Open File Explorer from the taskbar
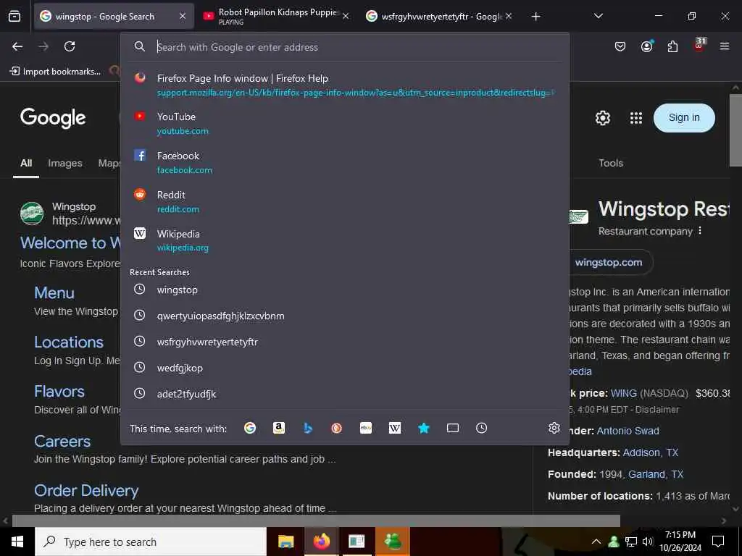 [285, 542]
